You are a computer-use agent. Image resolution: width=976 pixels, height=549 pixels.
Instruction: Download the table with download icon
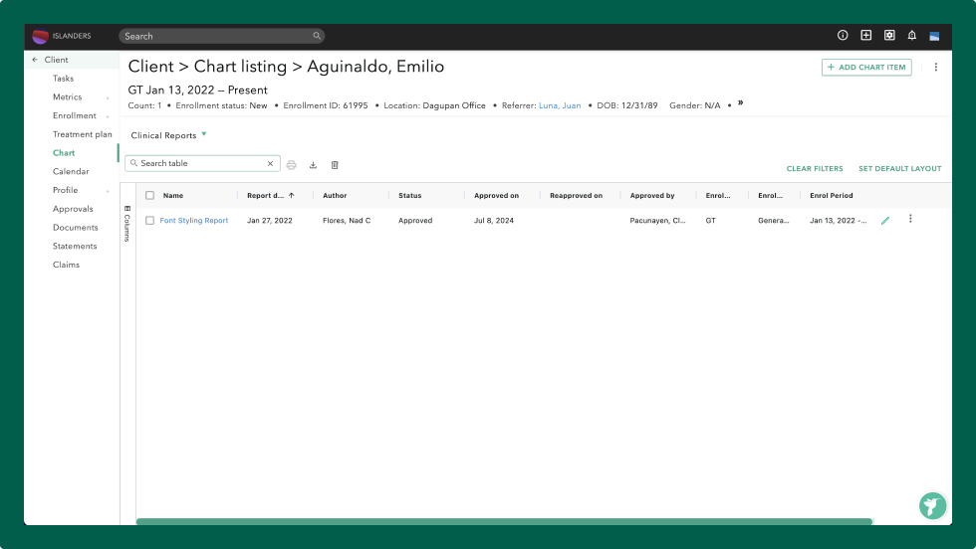coord(313,165)
